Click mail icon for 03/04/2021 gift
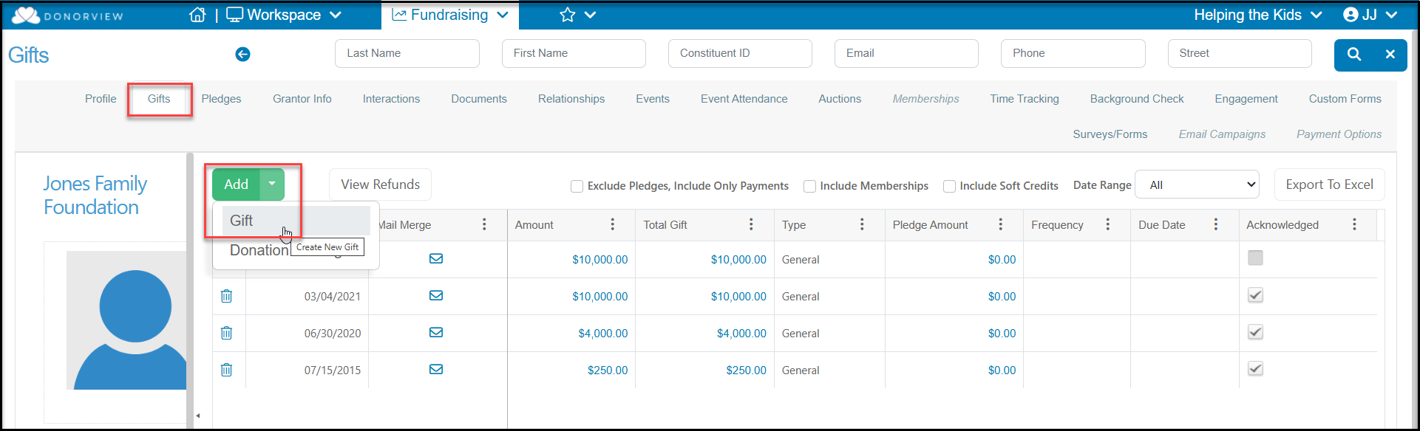Viewport: 1420px width, 431px height. tap(436, 295)
